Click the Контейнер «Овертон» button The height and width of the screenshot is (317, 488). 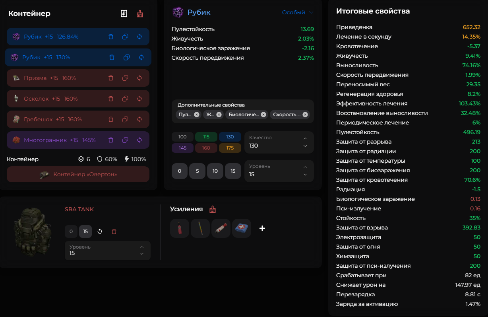click(78, 174)
